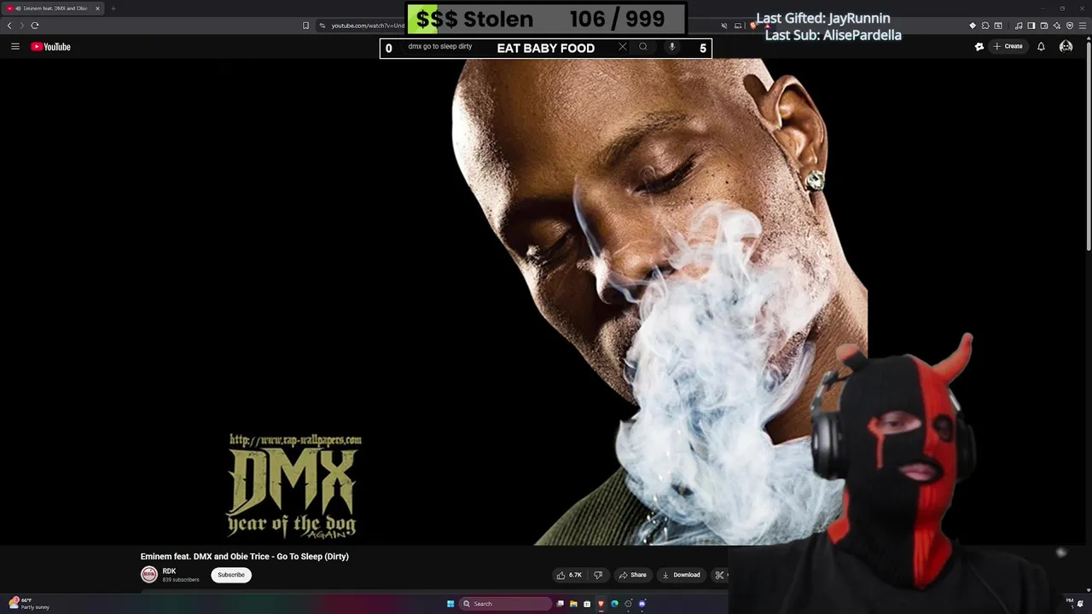The height and width of the screenshot is (614, 1092).
Task: Click the youtube.com address bar
Action: coord(368,26)
